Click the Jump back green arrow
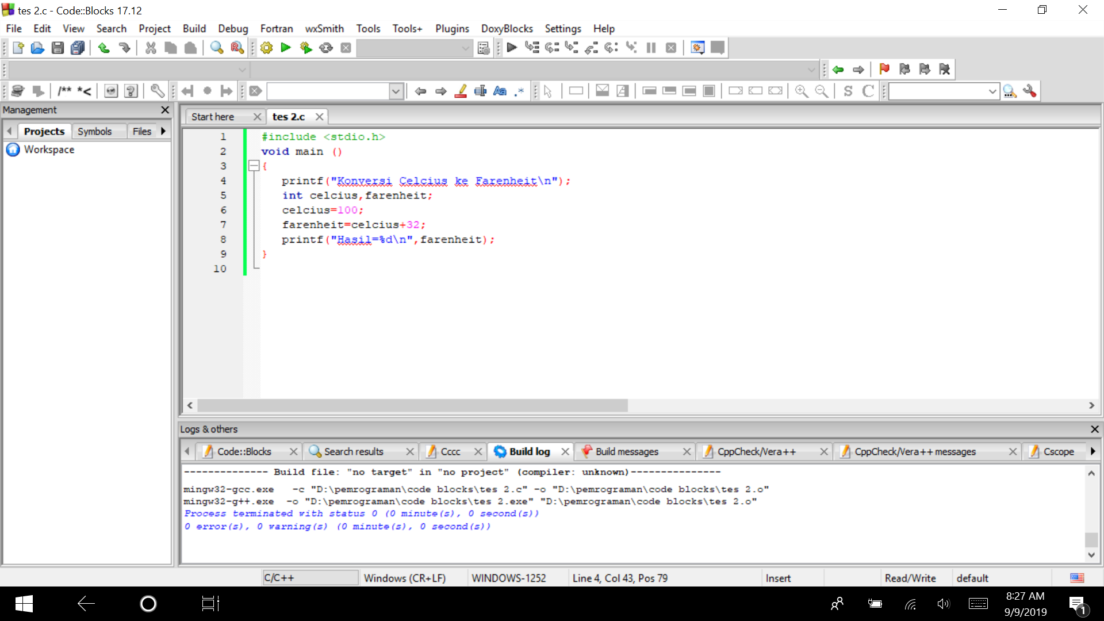Viewport: 1104px width, 621px height. [838, 70]
